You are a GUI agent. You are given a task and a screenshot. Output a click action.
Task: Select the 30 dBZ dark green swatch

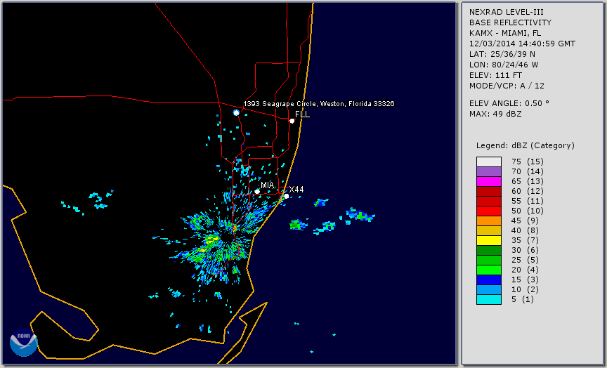[x=489, y=250]
